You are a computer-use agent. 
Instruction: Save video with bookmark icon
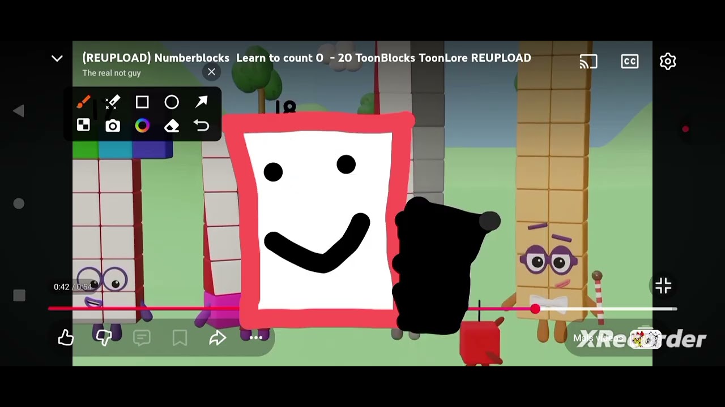pyautogui.click(x=180, y=338)
